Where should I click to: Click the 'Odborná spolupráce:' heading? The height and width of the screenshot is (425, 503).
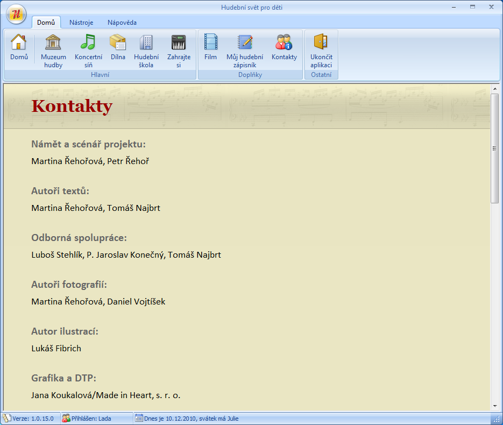(79, 238)
